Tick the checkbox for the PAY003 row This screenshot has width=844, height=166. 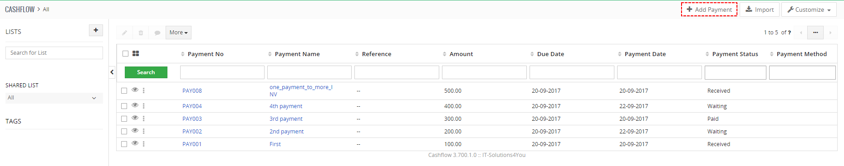click(124, 119)
